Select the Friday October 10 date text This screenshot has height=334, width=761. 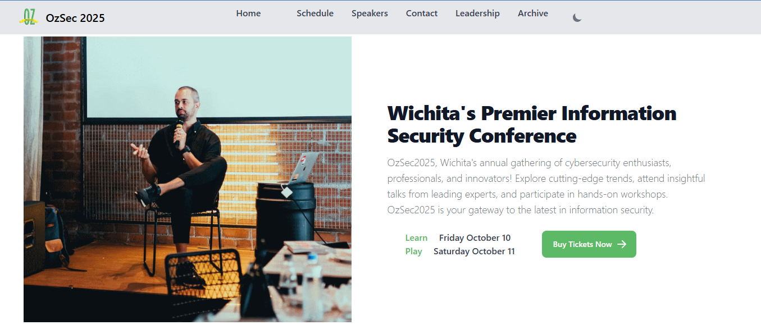(475, 238)
